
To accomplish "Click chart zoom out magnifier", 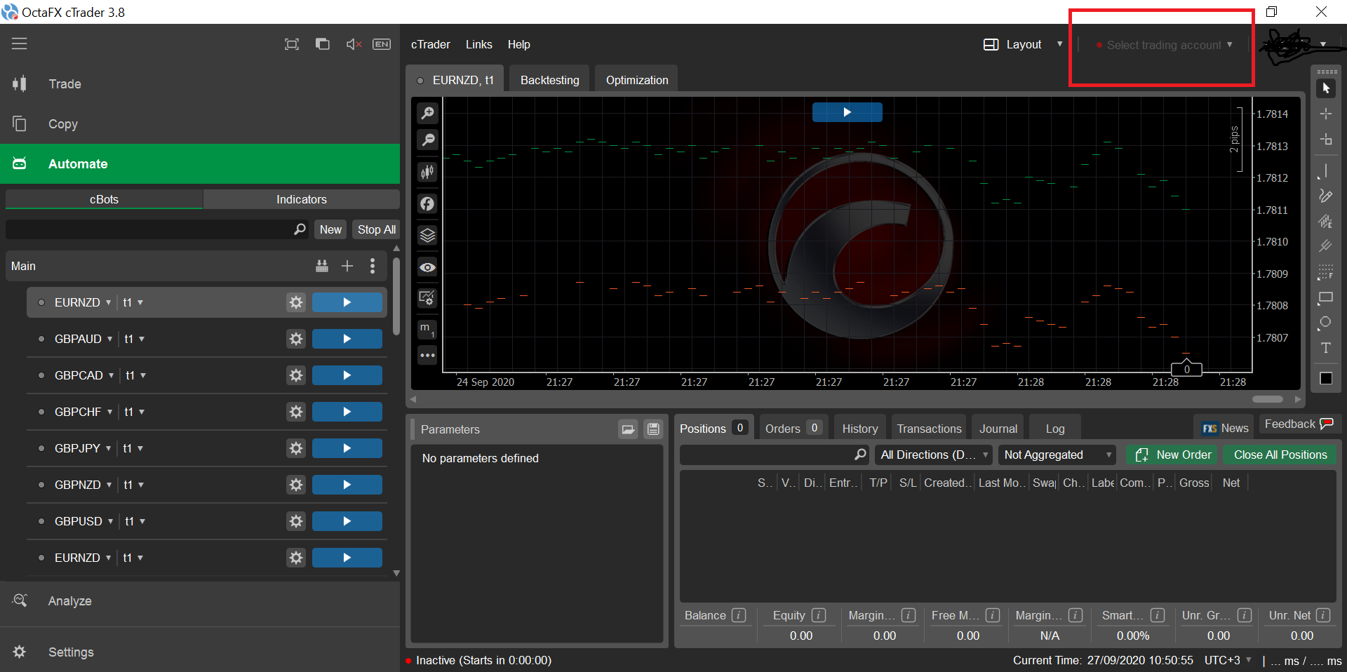I will coord(427,140).
